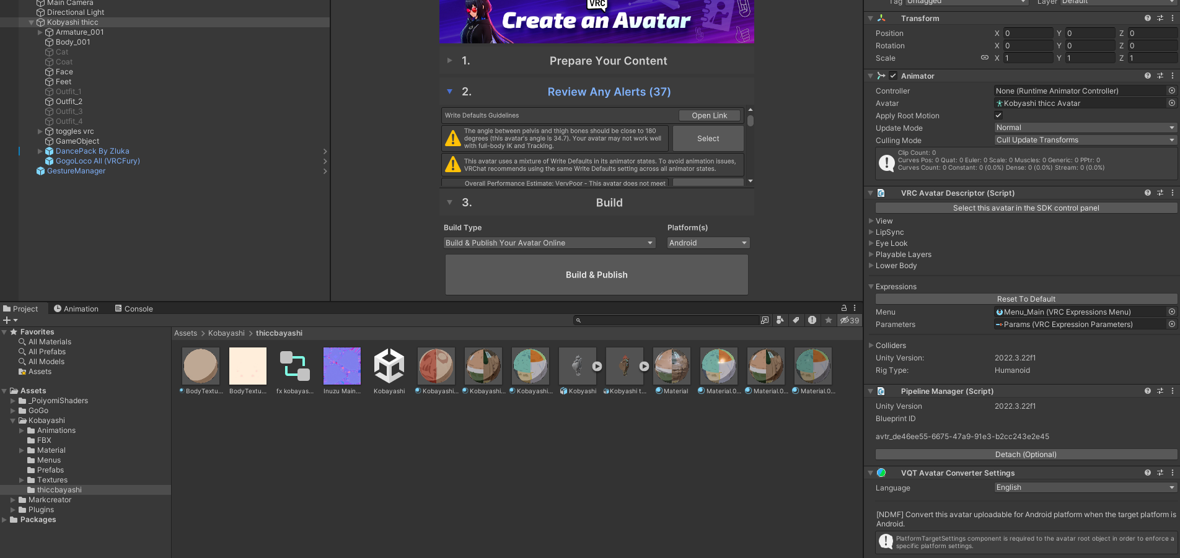Select All Materials favorite search

tap(50, 342)
